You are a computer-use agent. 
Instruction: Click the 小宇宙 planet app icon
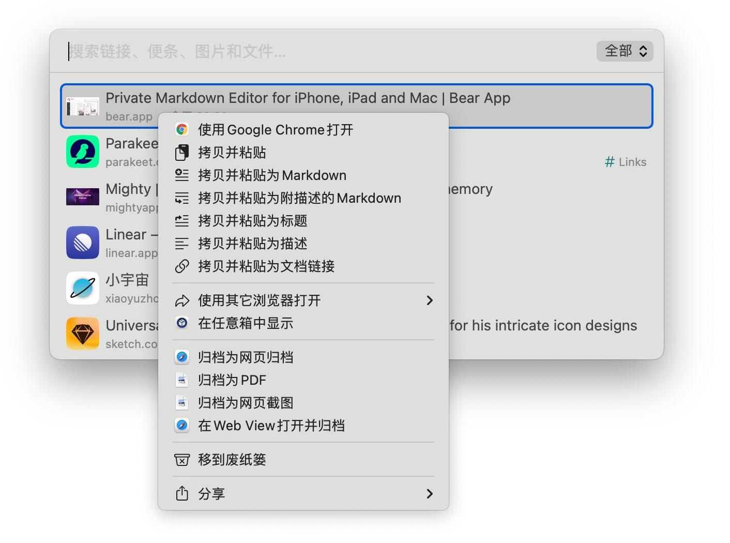coord(83,288)
